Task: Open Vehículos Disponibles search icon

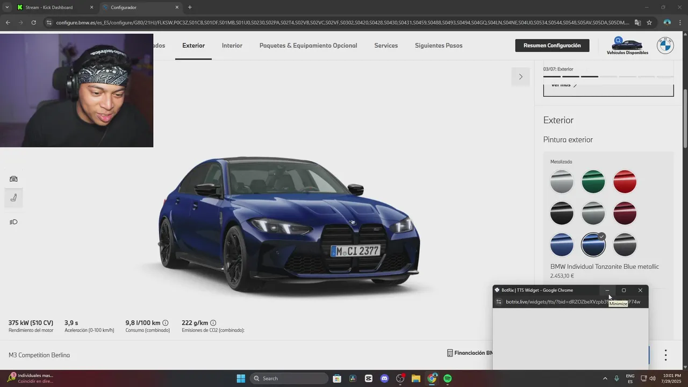Action: [x=619, y=40]
